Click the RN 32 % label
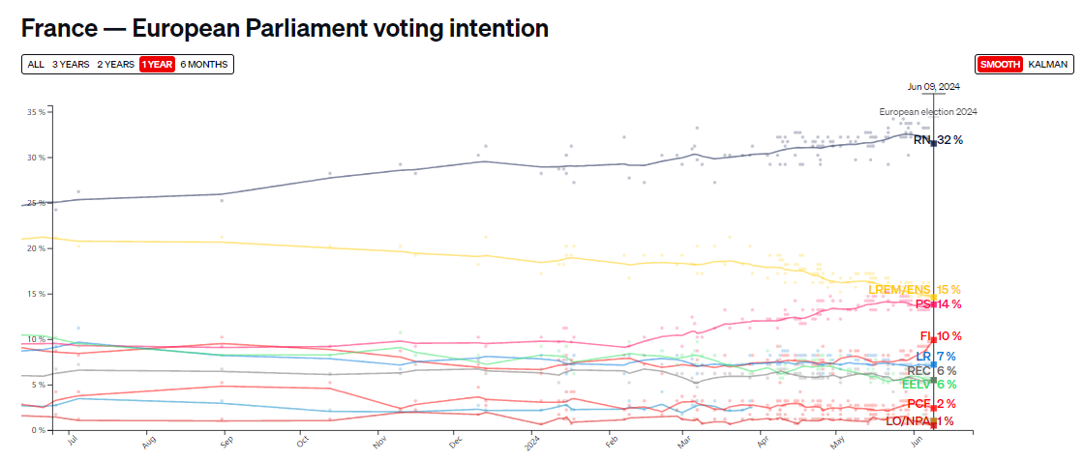This screenshot has width=1084, height=461. [x=938, y=139]
